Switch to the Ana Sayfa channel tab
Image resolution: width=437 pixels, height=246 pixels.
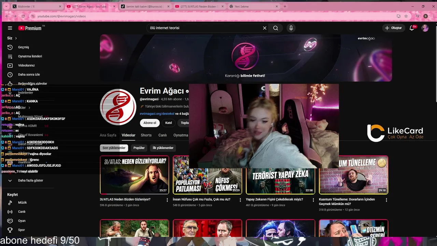[x=108, y=135]
